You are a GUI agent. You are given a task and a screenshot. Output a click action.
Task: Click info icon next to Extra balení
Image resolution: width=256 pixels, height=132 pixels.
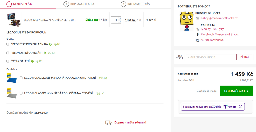(32, 61)
